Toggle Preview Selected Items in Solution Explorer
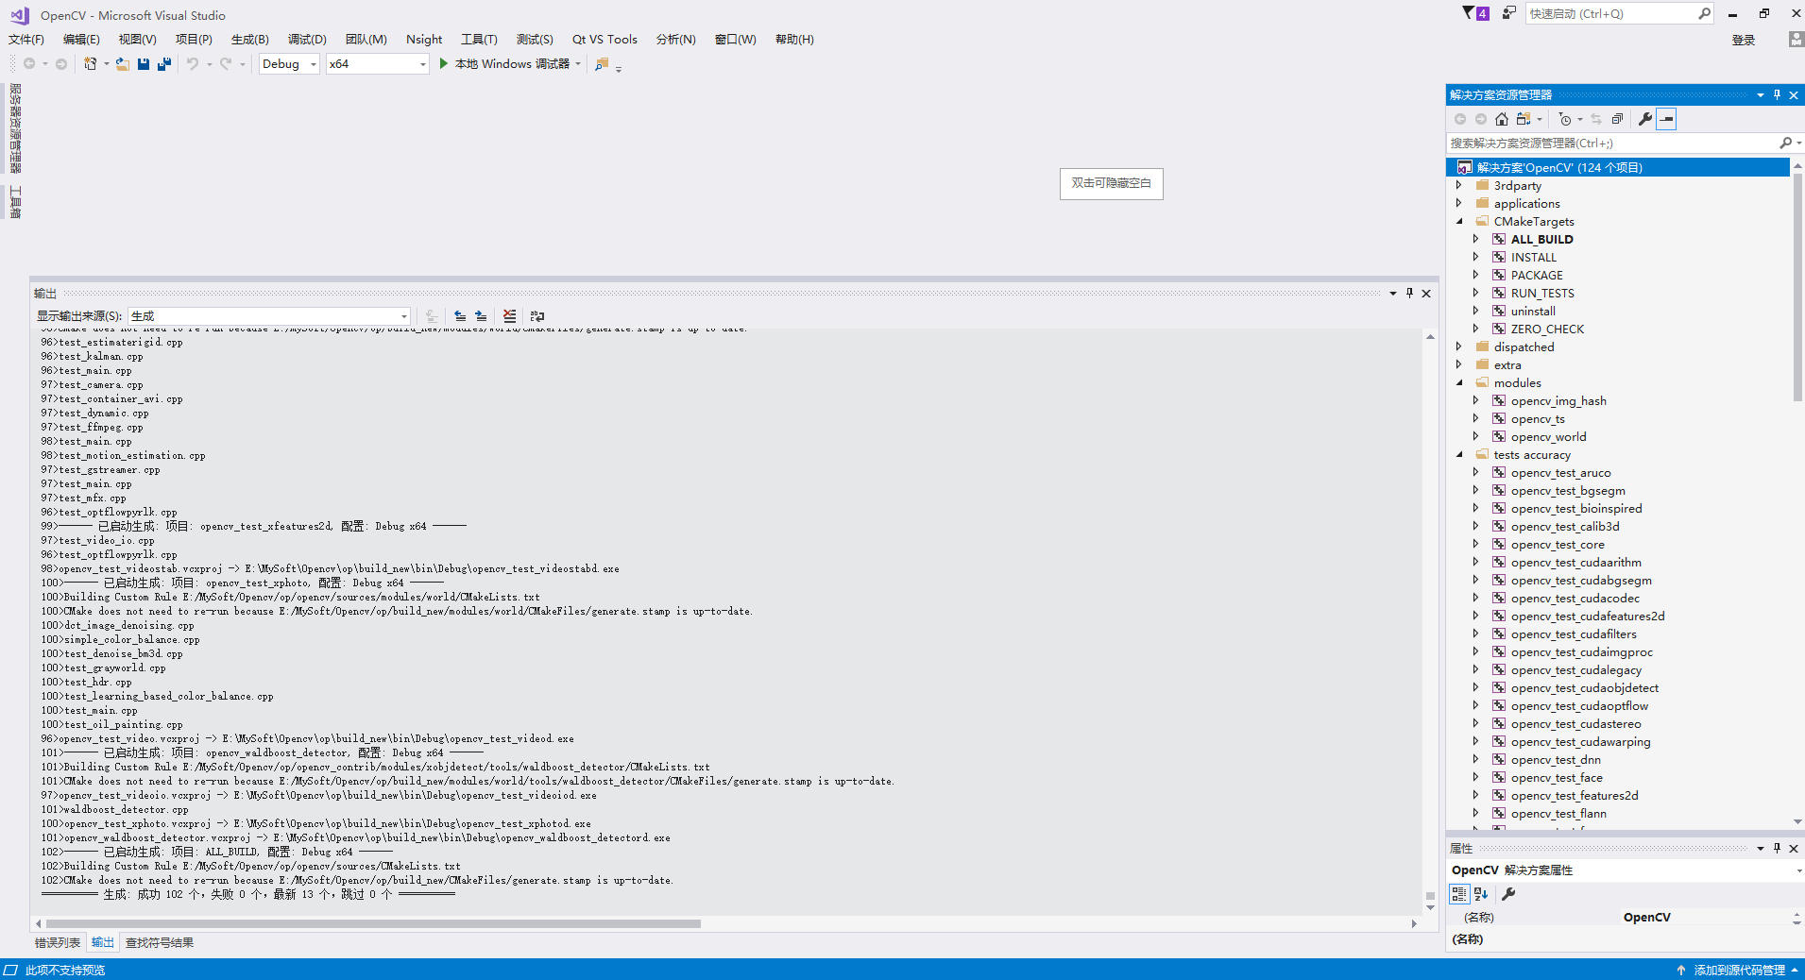1805x980 pixels. click(1667, 119)
